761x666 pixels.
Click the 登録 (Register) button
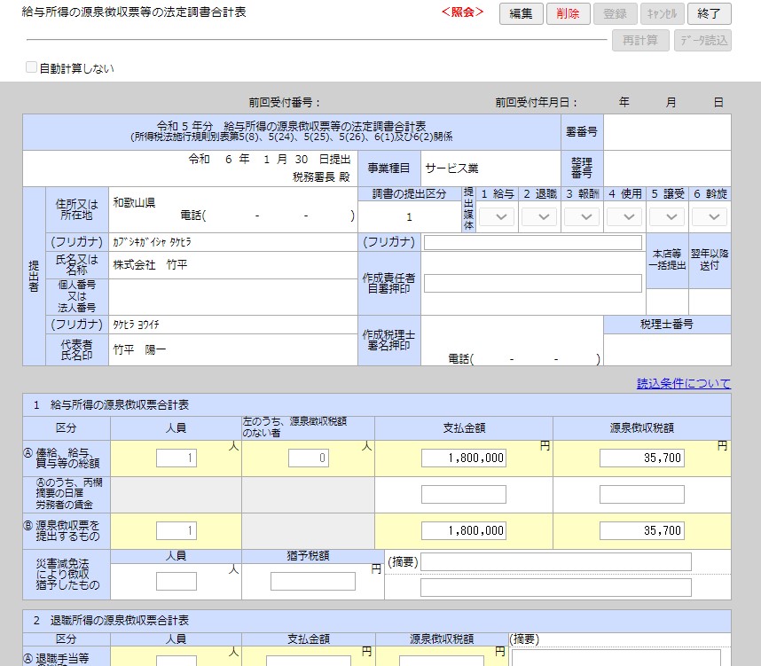click(x=615, y=13)
